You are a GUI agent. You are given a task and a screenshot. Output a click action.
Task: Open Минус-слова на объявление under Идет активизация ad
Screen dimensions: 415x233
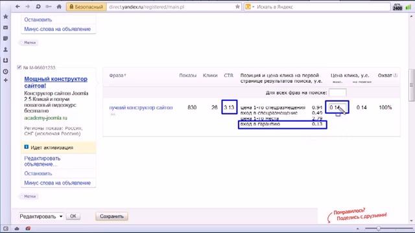pos(58,183)
